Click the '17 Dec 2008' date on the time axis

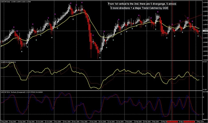tap(93, 122)
